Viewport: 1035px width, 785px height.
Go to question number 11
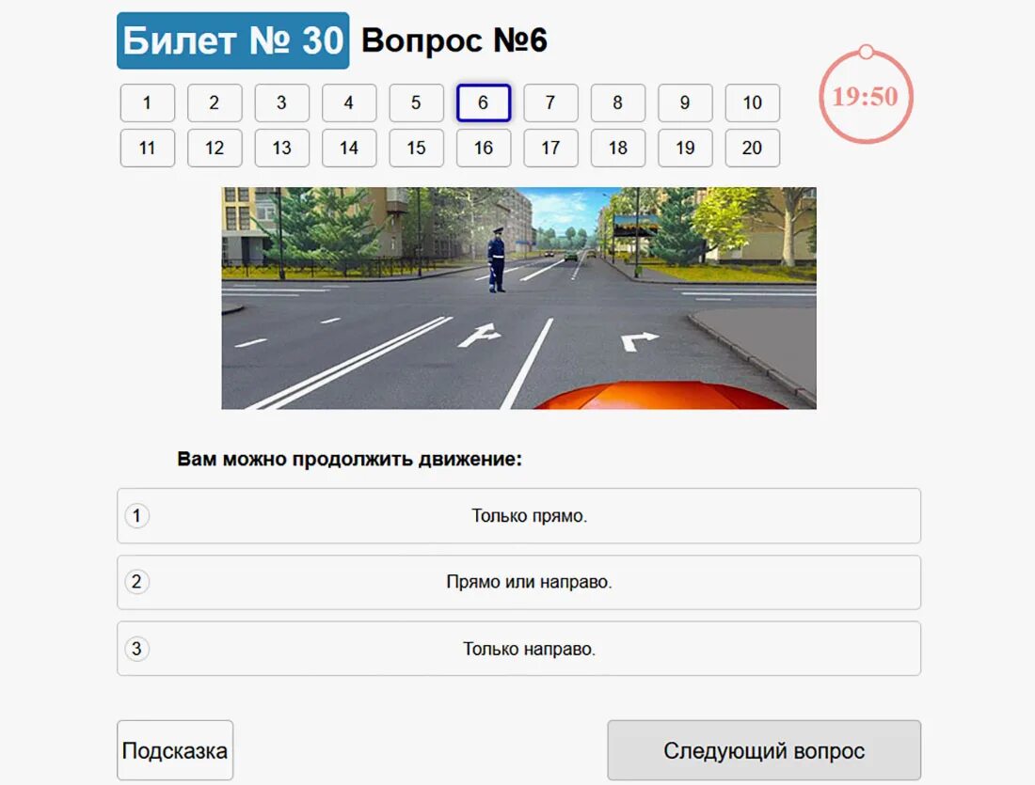coord(147,148)
